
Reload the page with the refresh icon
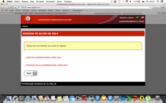pyautogui.click(x=150, y=7)
